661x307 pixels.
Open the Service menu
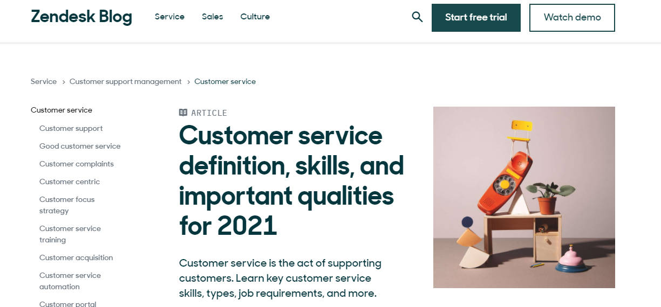pos(169,17)
